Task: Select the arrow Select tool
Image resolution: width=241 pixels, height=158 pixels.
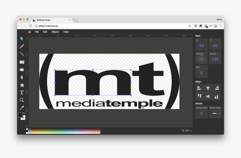Action: coord(22,38)
